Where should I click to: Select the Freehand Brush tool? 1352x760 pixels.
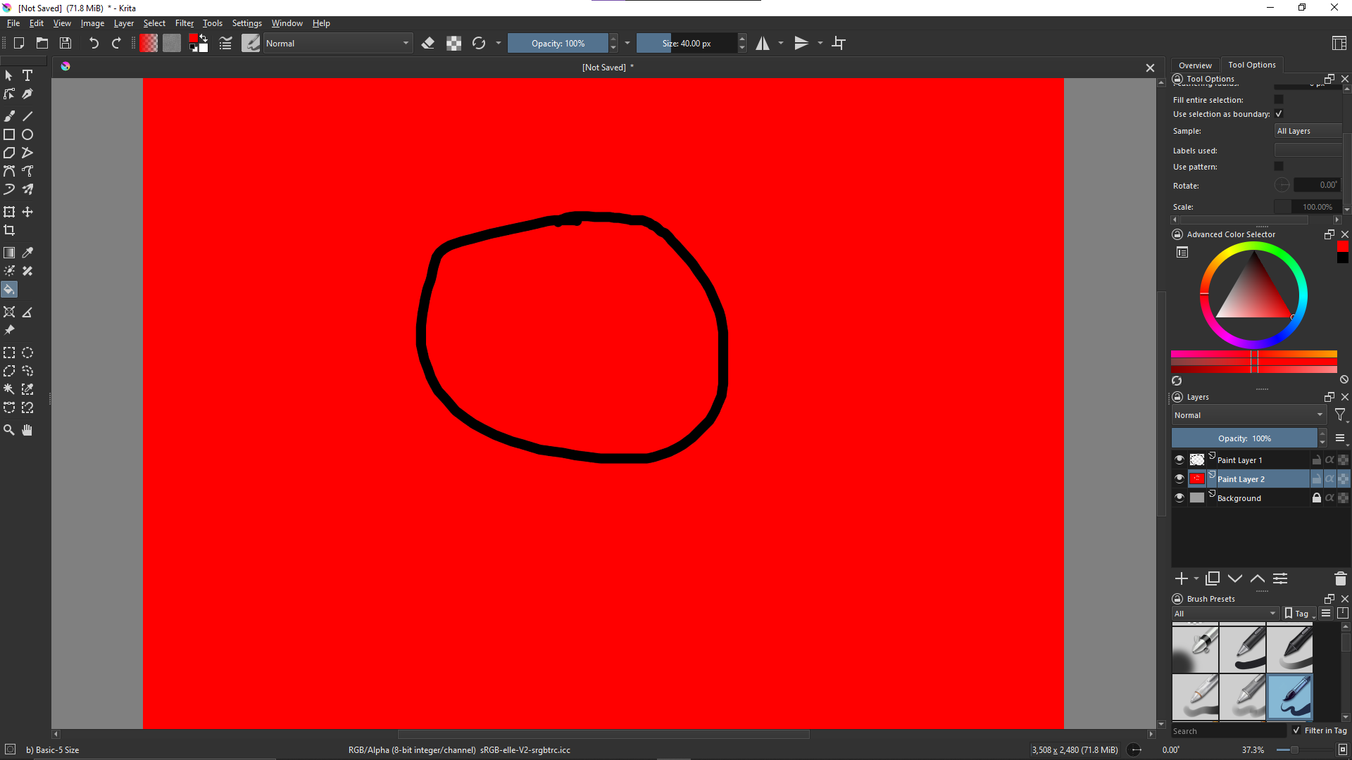[x=9, y=116]
